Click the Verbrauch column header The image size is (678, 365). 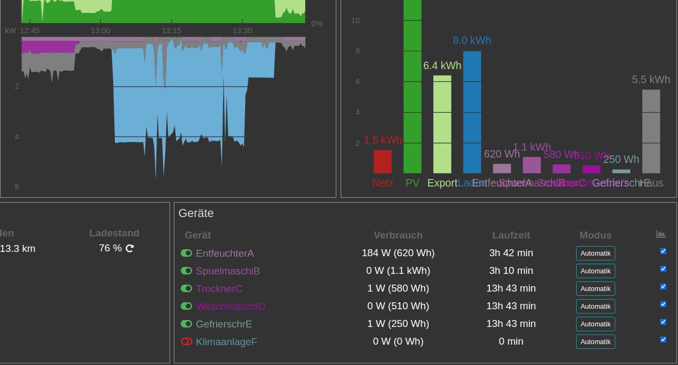pos(398,235)
